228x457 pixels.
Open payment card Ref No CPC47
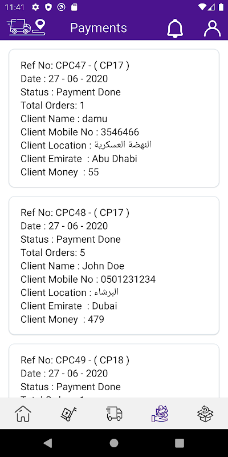click(x=114, y=118)
